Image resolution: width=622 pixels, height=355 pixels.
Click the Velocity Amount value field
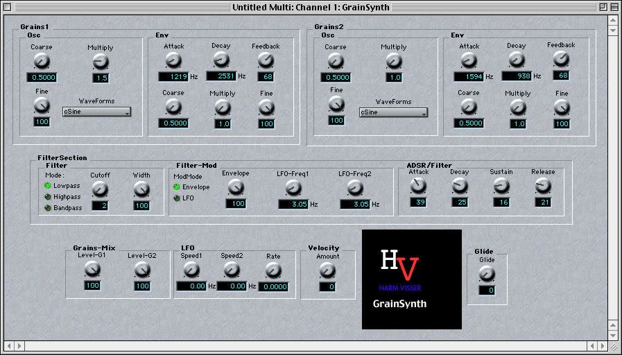[327, 287]
